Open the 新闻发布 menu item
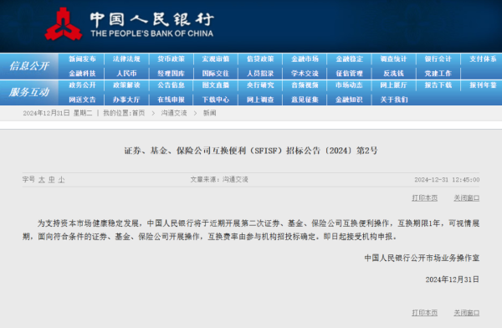 (x=82, y=59)
